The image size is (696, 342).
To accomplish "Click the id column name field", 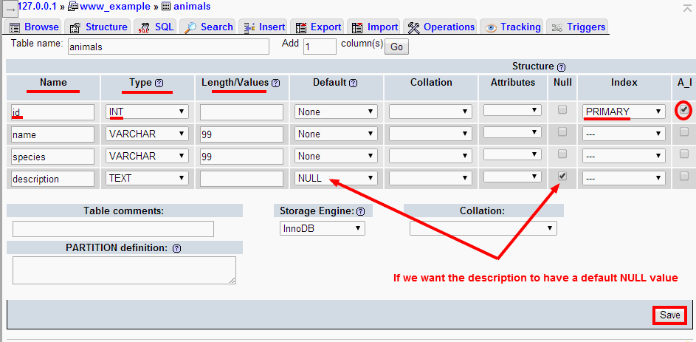I will 53,112.
